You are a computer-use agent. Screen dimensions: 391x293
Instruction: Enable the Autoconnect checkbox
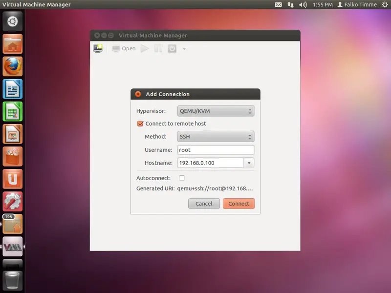tap(181, 178)
